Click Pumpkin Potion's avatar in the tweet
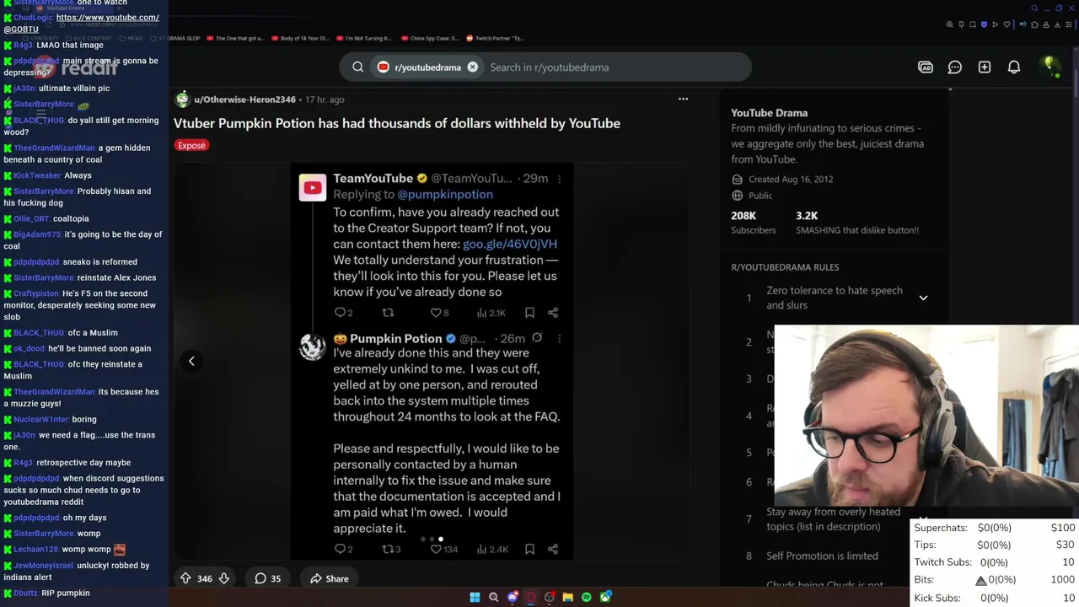Image resolution: width=1079 pixels, height=607 pixels. coord(313,346)
